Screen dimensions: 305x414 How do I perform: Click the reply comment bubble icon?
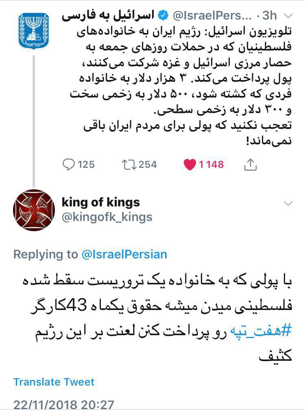pos(69,164)
